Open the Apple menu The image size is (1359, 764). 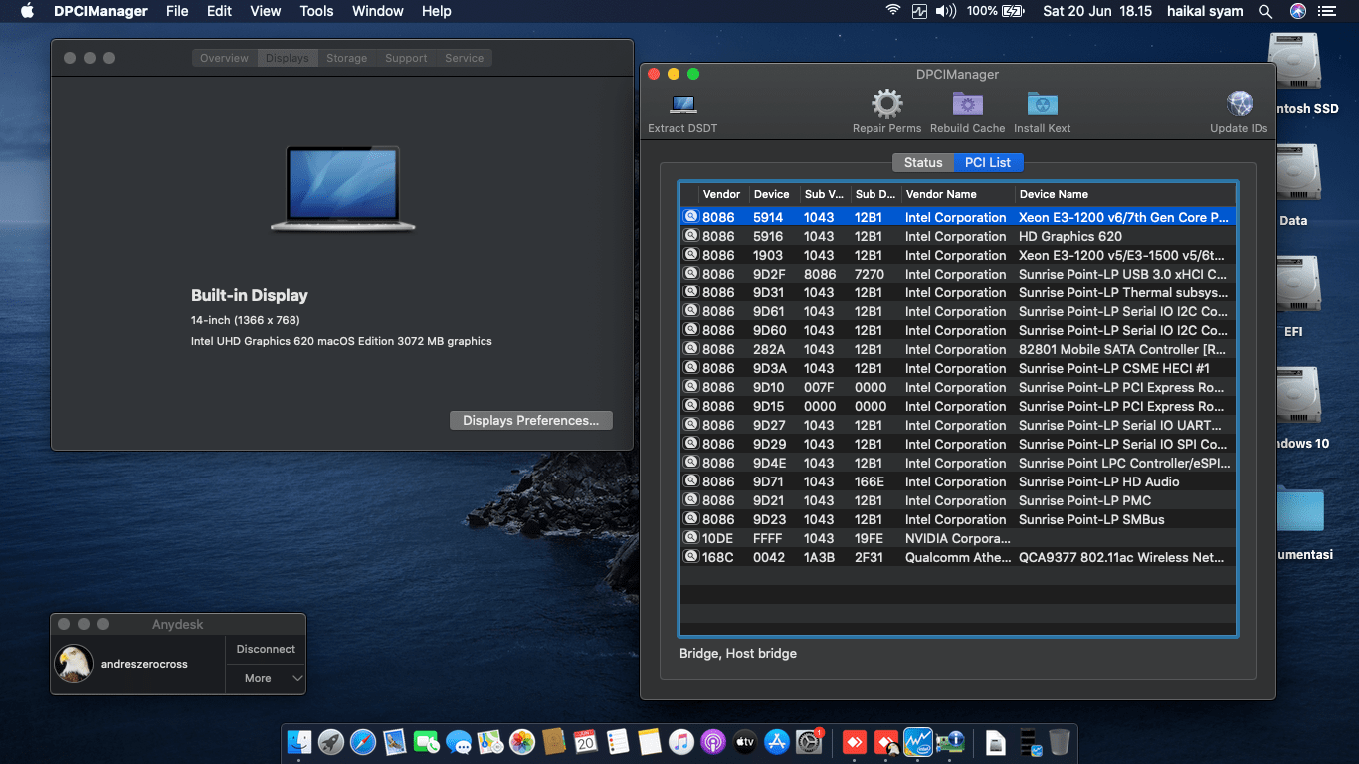(x=27, y=11)
